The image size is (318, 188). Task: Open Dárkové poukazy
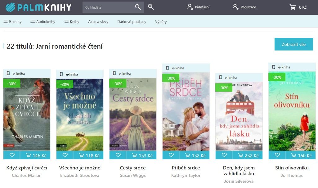pyautogui.click(x=132, y=21)
